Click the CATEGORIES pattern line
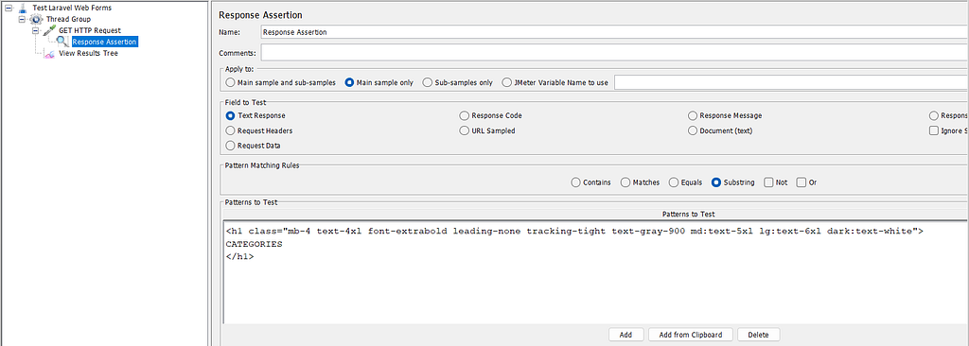This screenshot has width=969, height=346. click(x=254, y=244)
